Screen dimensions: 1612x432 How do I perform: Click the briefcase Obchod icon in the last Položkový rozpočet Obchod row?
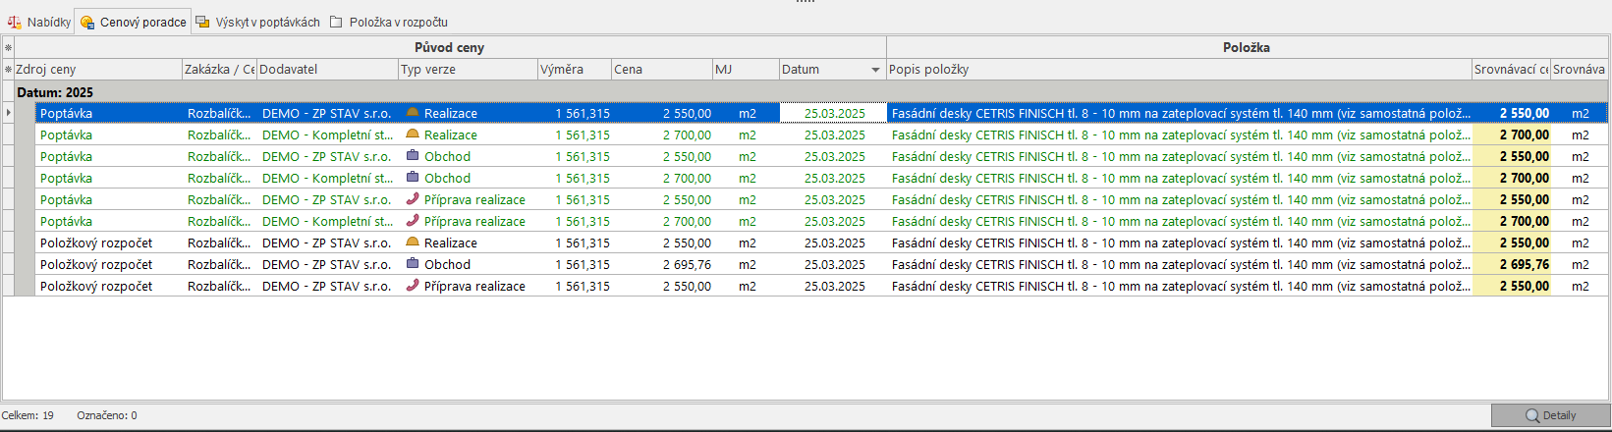413,264
